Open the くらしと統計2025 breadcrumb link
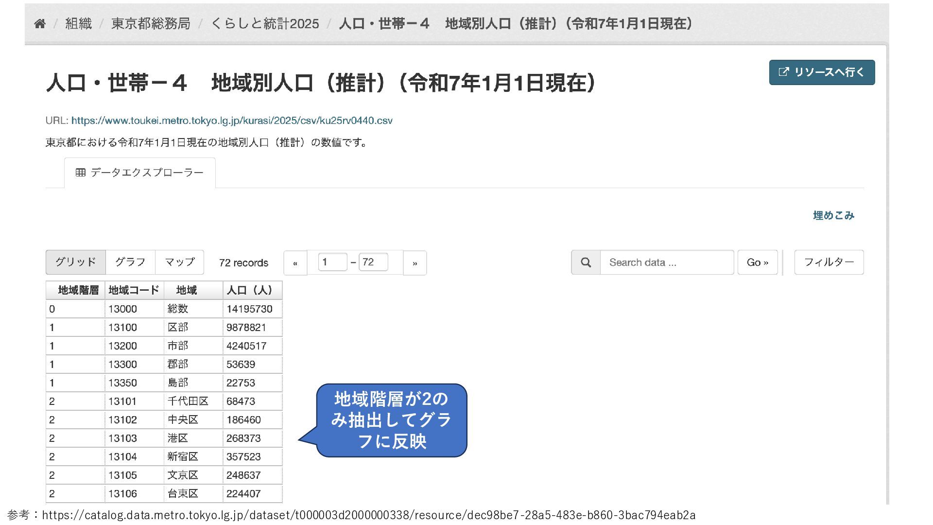 click(265, 23)
